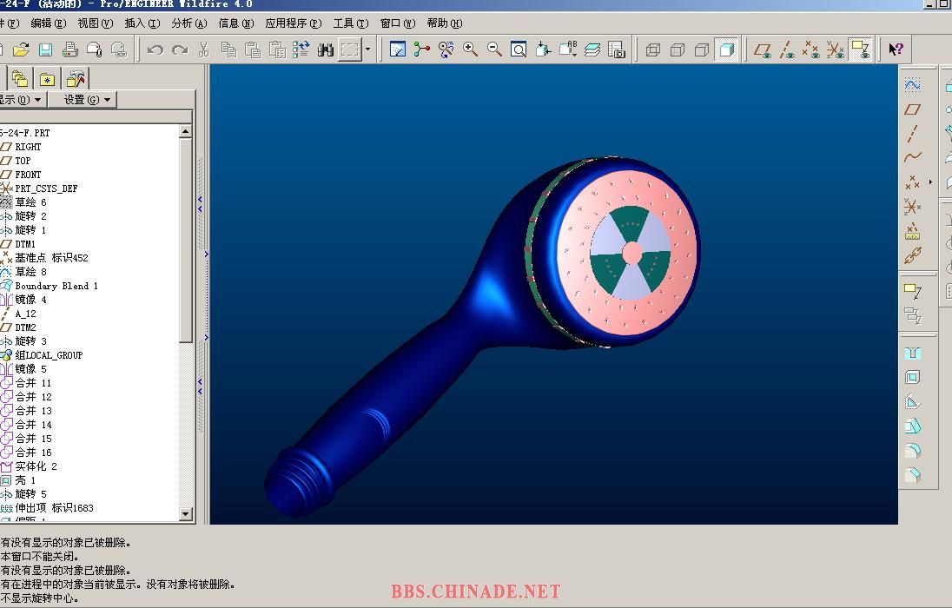Open the selection box tool dropdown arrow
Image resolution: width=952 pixels, height=608 pixels.
point(367,50)
